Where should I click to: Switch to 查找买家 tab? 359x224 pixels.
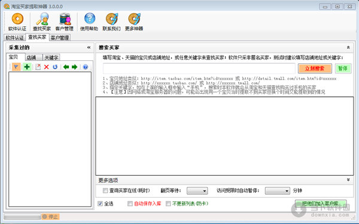click(37, 37)
